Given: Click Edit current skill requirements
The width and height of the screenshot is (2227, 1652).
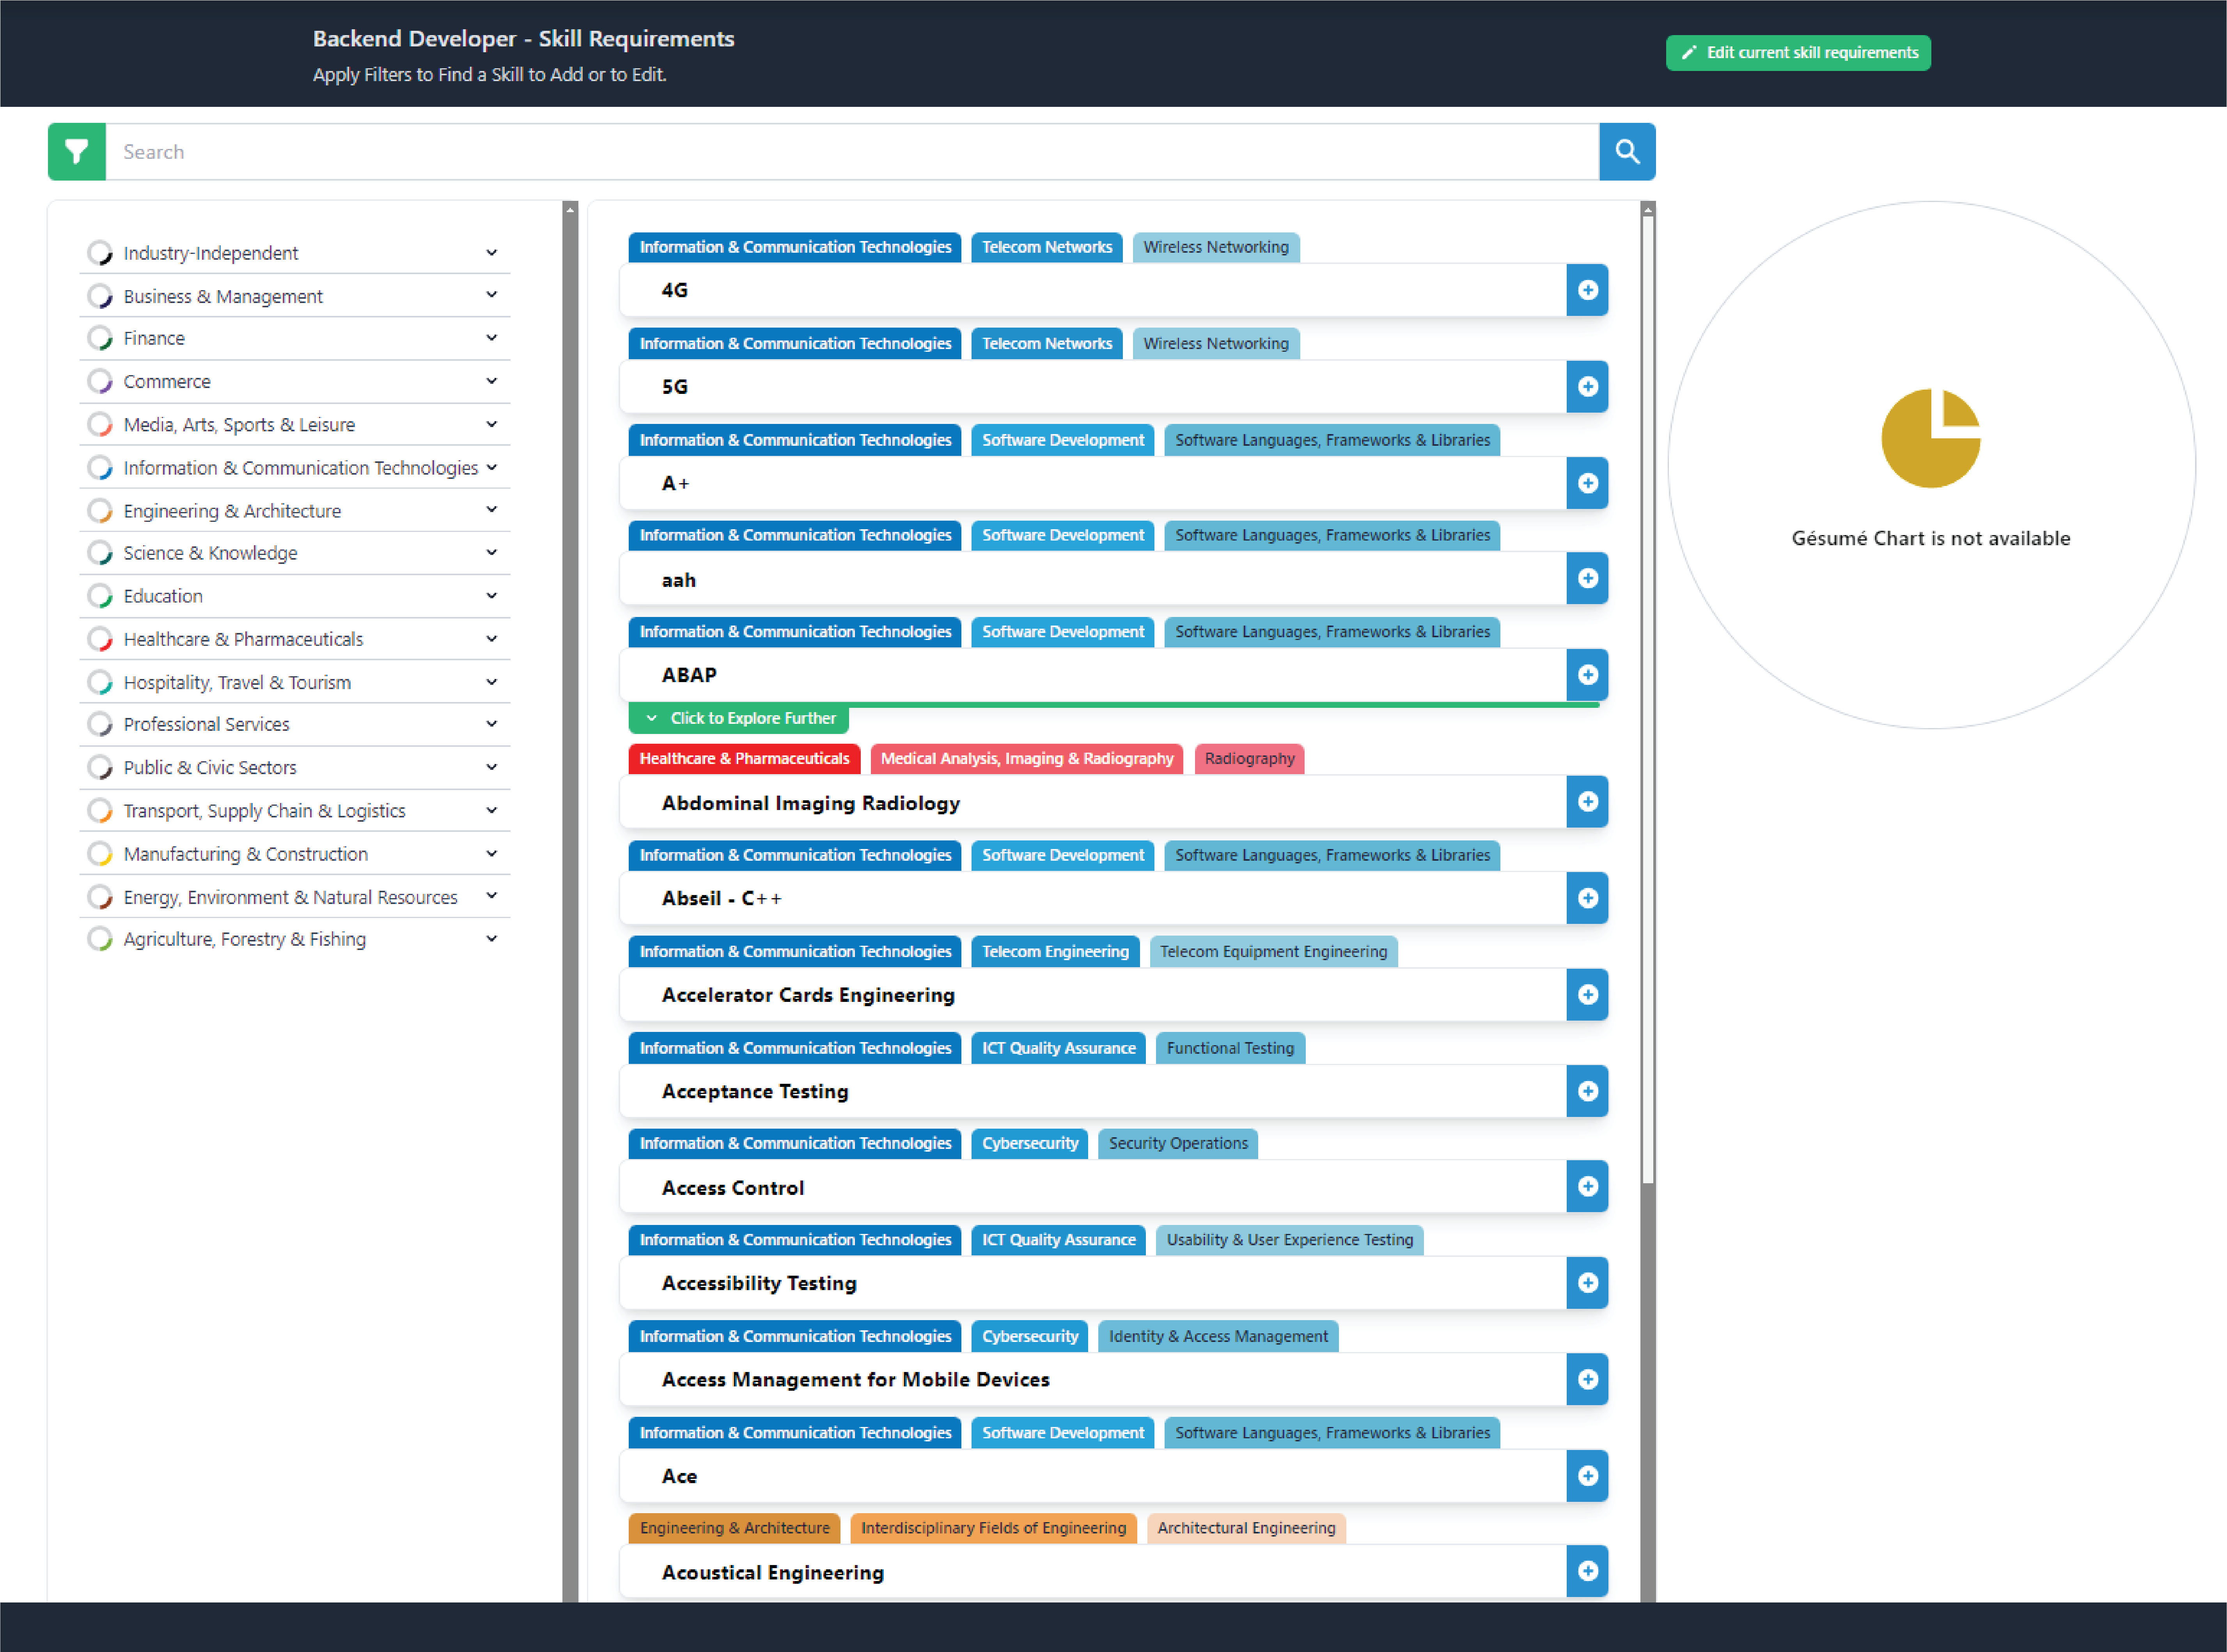Looking at the screenshot, I should click(x=1797, y=52).
